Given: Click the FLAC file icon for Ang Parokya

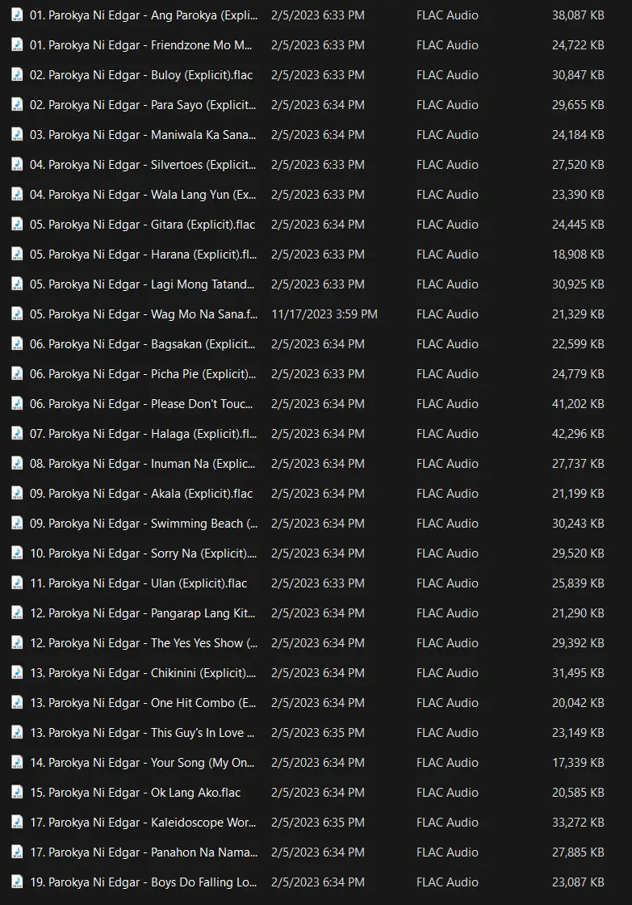Looking at the screenshot, I should pyautogui.click(x=17, y=15).
